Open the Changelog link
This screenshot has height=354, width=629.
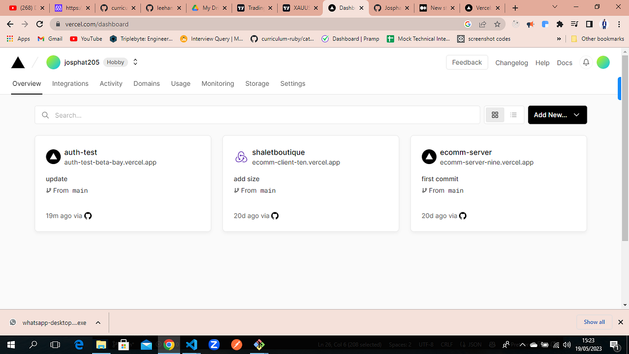(x=511, y=63)
